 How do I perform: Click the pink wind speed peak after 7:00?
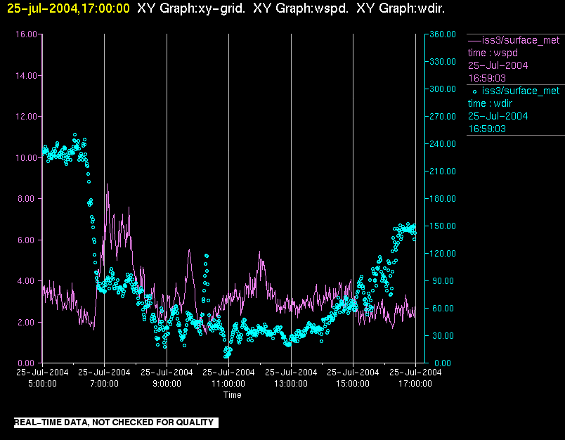(107, 184)
